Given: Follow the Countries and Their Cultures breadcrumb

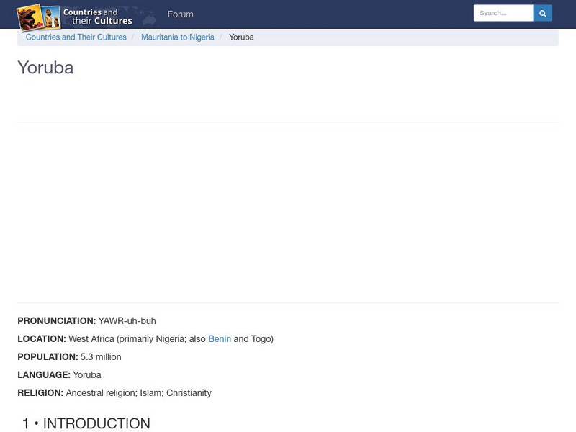Looking at the screenshot, I should point(76,37).
